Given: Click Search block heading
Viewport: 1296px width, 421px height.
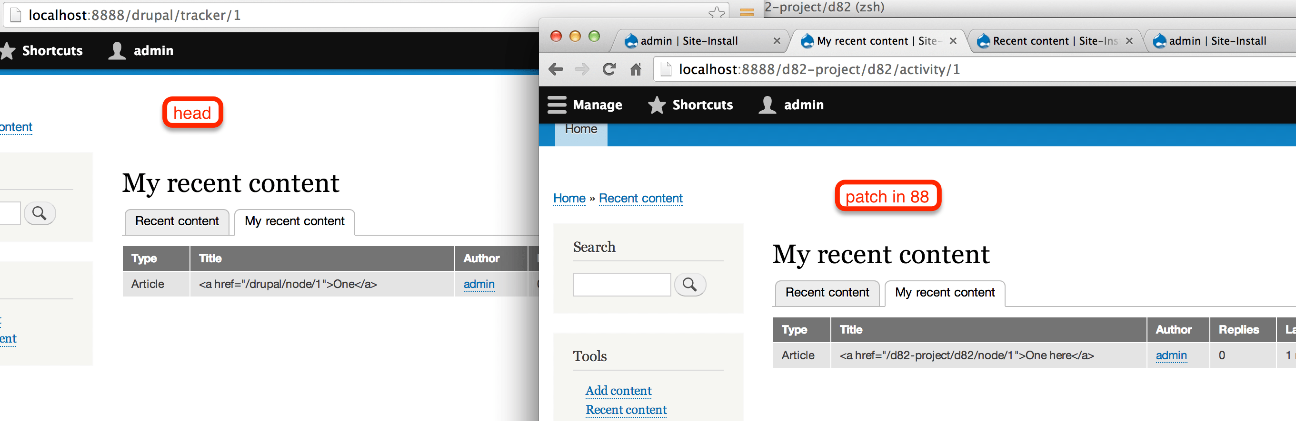Looking at the screenshot, I should [594, 247].
